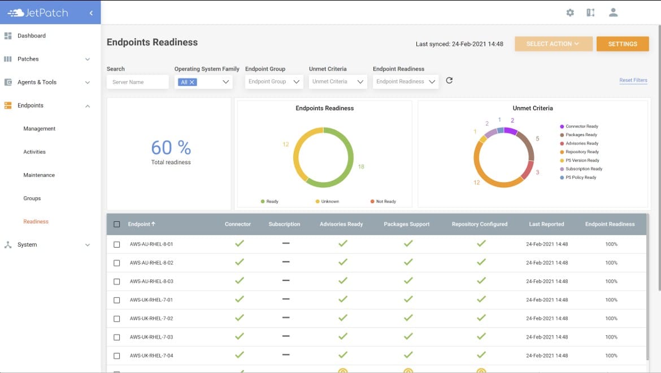
Task: Click Subscription dash for AWS-UK-RHEL-7-04
Action: coord(286,354)
